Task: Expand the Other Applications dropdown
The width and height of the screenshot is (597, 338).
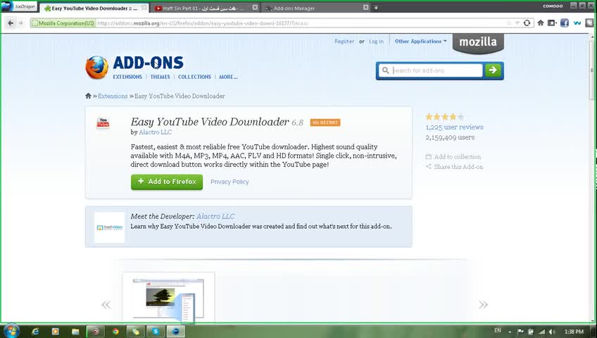Action: point(421,41)
